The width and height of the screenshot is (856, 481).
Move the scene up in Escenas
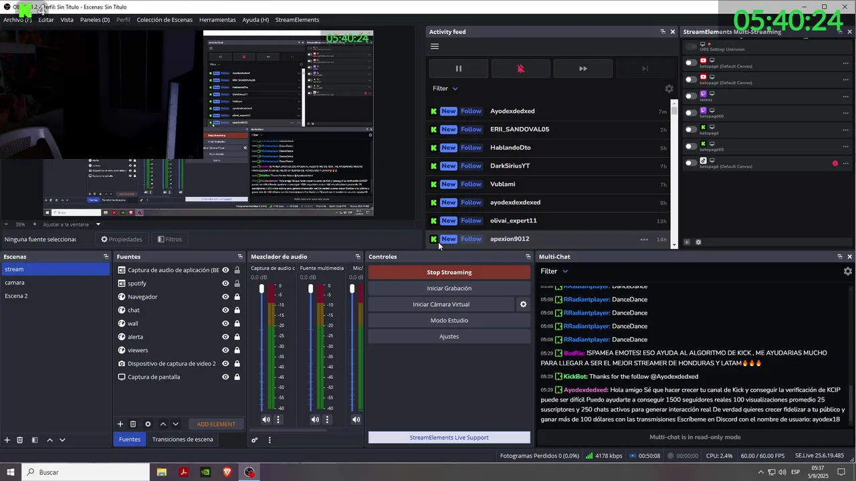coord(49,440)
